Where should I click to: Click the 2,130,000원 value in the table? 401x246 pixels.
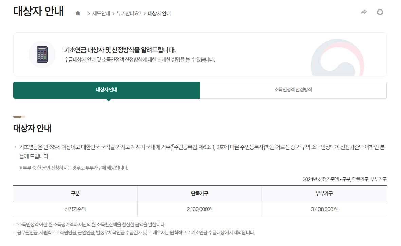[199, 209]
